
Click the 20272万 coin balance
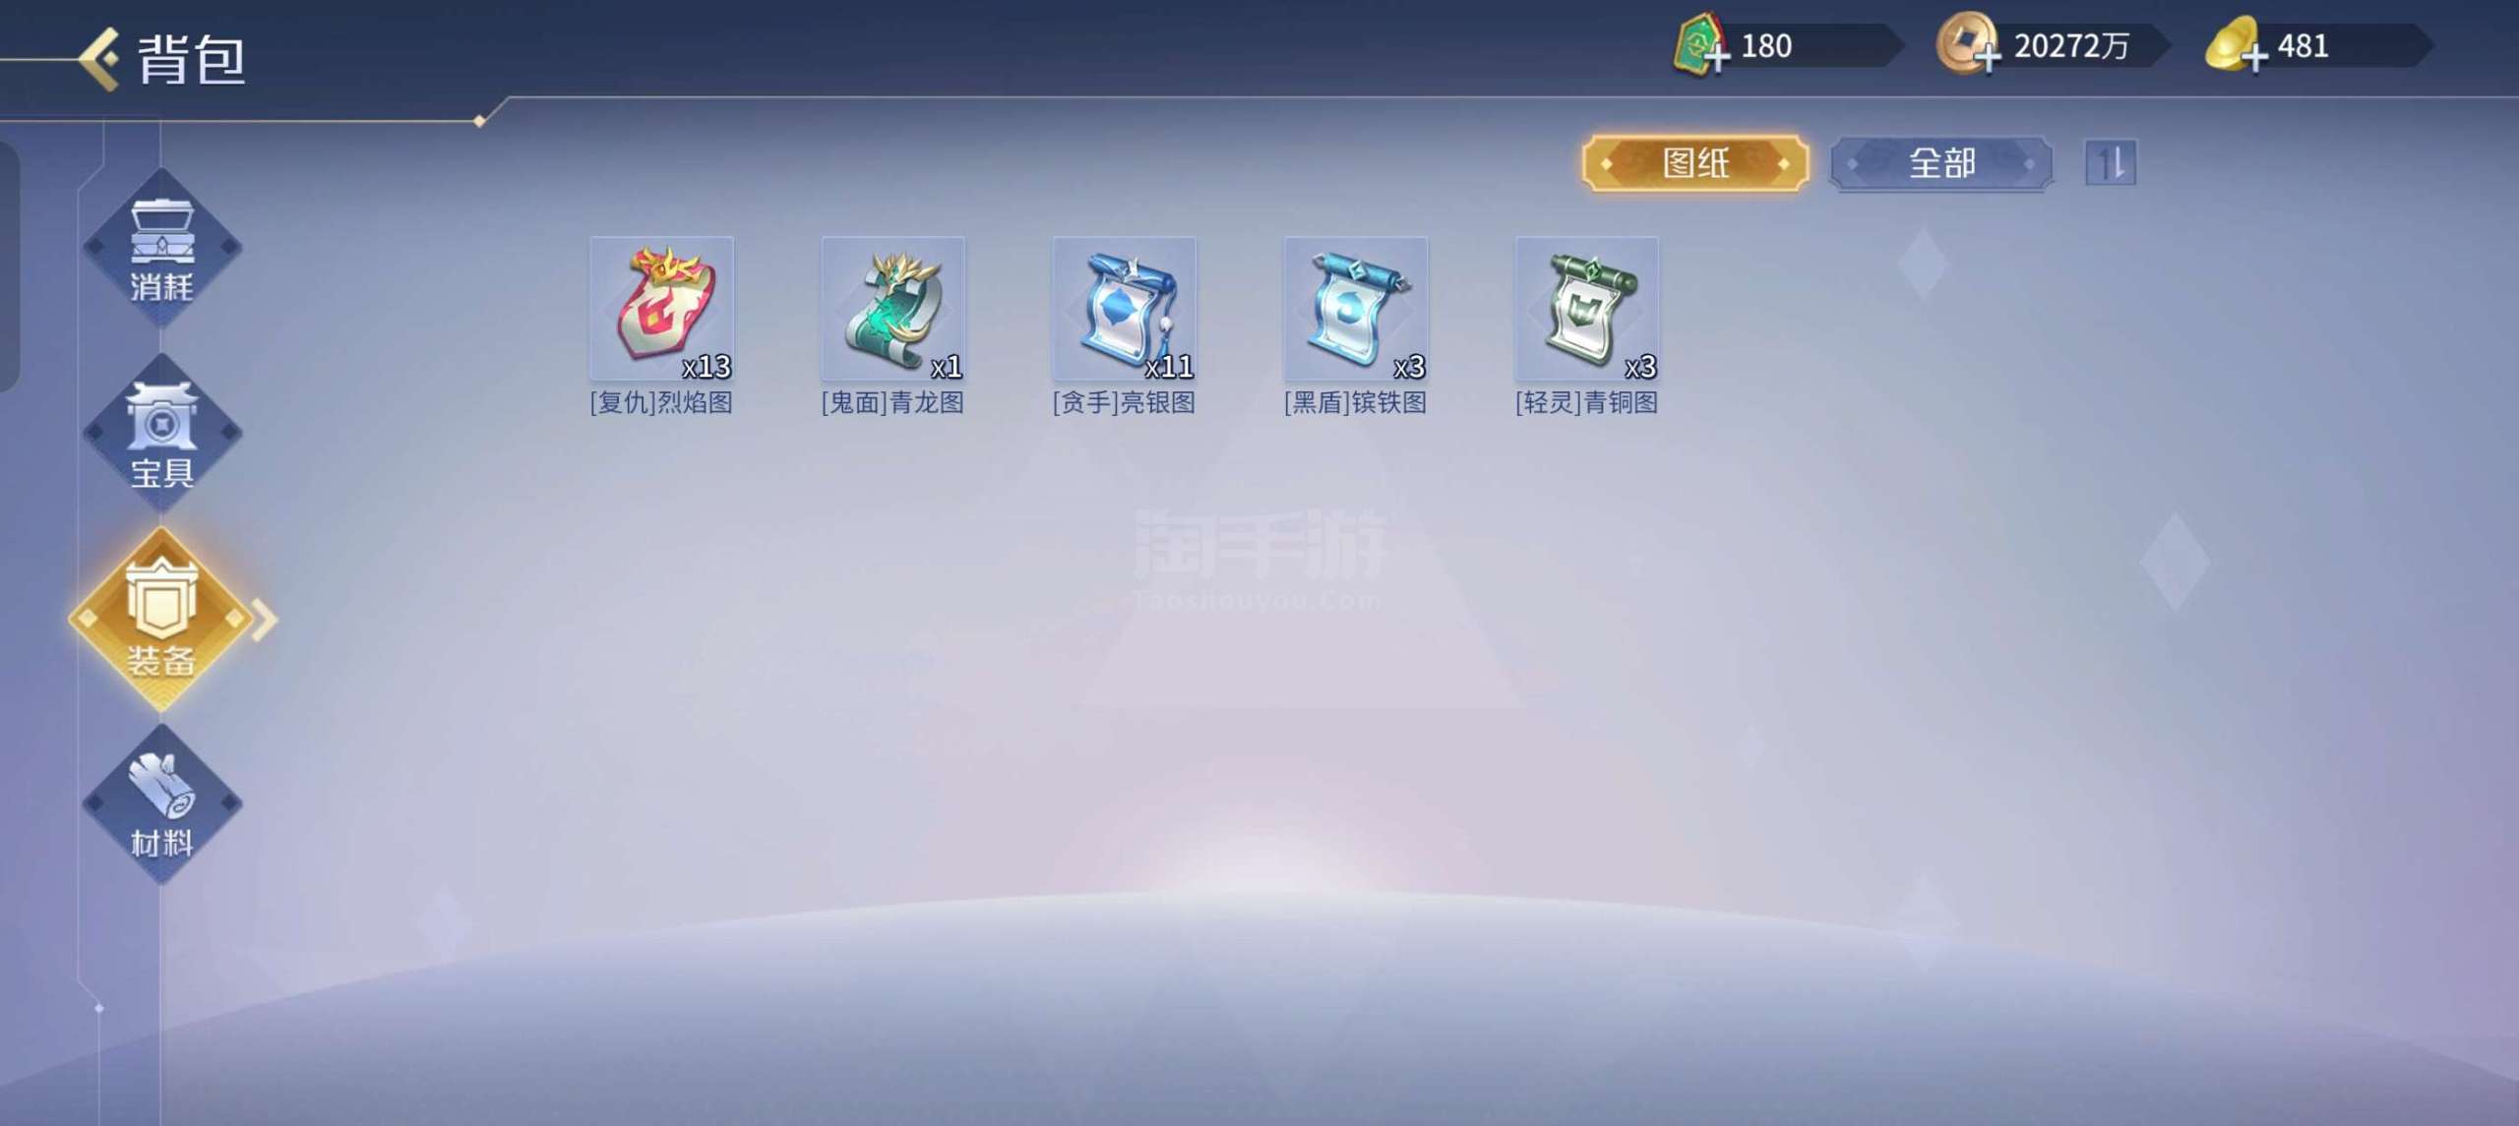[2071, 46]
